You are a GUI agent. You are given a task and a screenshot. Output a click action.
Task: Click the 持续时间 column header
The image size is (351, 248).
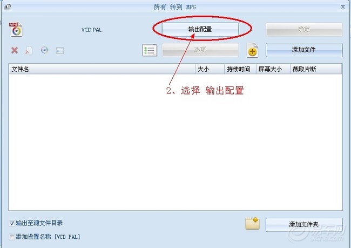coord(240,69)
